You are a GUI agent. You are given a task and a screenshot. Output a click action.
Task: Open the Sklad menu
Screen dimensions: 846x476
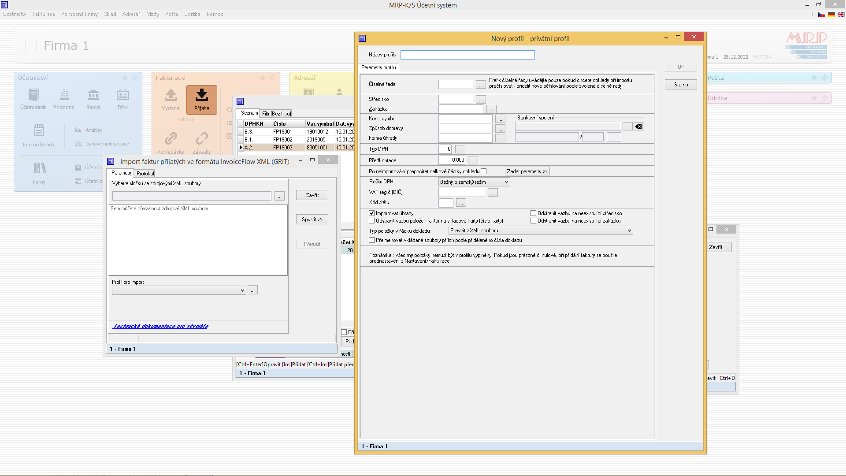[110, 14]
